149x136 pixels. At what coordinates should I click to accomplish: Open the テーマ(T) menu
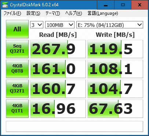click(x=53, y=13)
